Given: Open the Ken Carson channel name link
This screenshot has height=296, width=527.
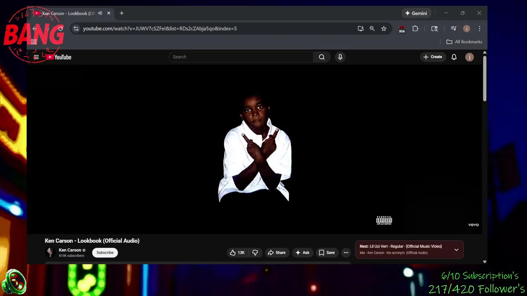Looking at the screenshot, I should click(x=70, y=250).
